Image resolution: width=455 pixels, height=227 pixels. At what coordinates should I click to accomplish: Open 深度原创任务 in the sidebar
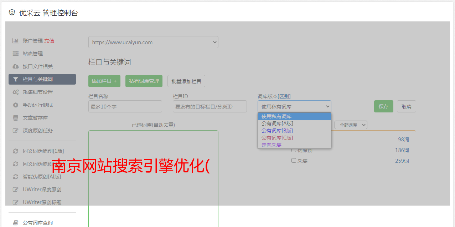pos(37,131)
